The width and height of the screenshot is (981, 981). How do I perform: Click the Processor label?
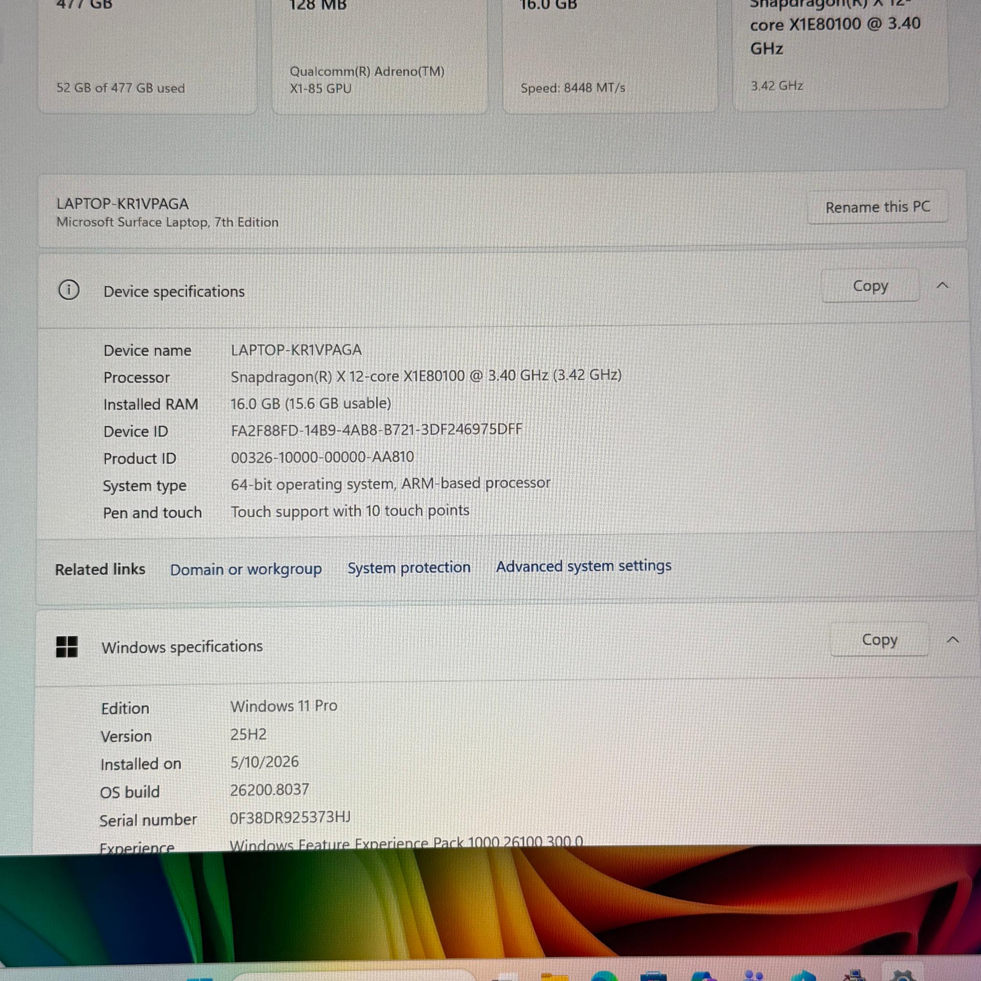click(137, 377)
